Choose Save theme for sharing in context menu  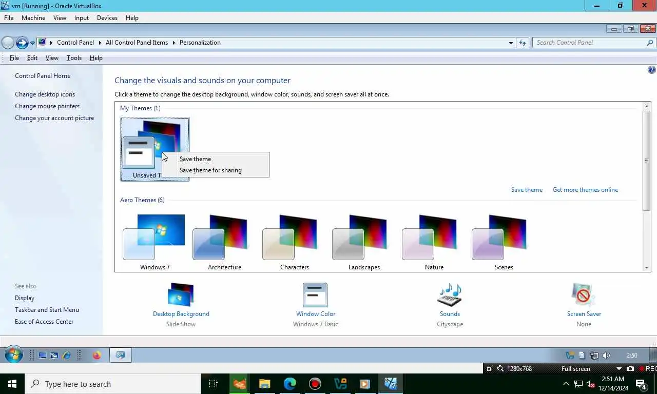(210, 170)
